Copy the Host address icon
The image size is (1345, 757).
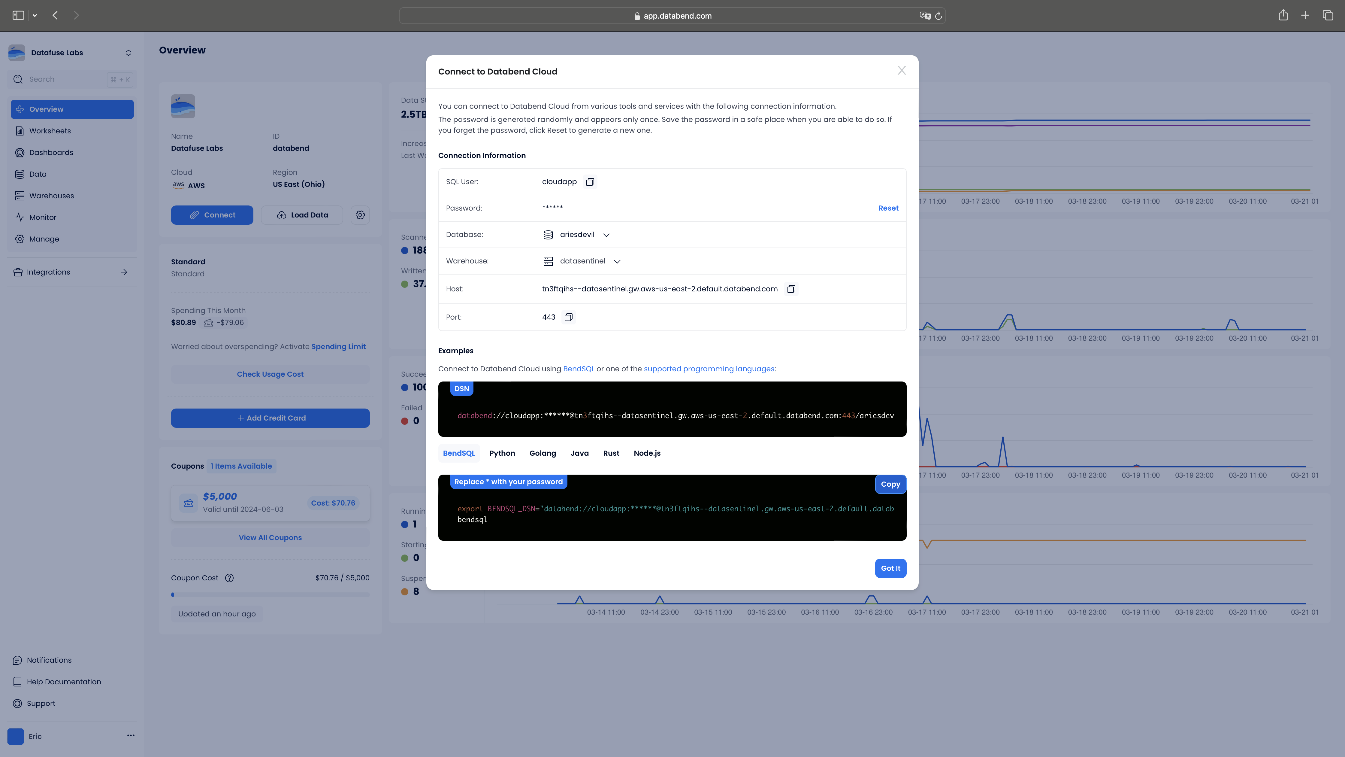pos(791,289)
